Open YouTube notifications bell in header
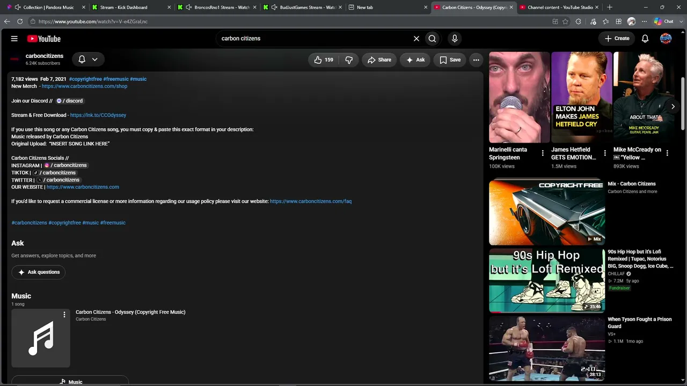This screenshot has height=386, width=687. [645, 39]
